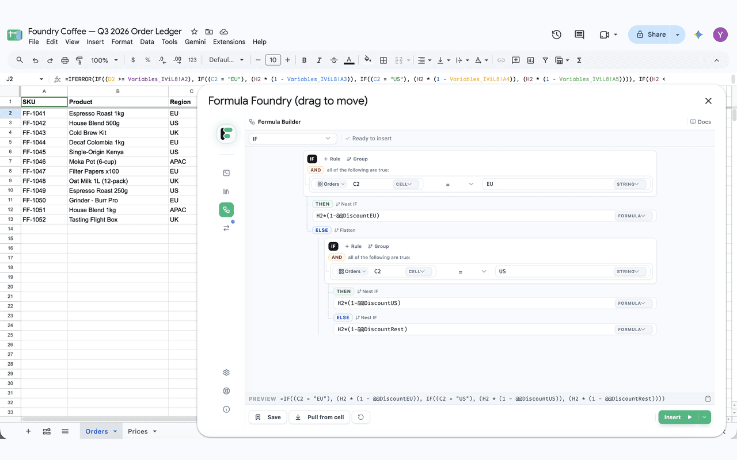This screenshot has width=737, height=460.
Task: Click Flatten next to the ELSE branch
Action: pyautogui.click(x=345, y=230)
